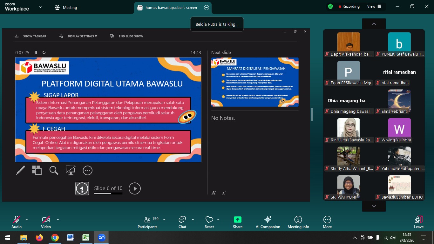434x244 pixels.
Task: Open the Meeting tab at top
Action: point(66,8)
